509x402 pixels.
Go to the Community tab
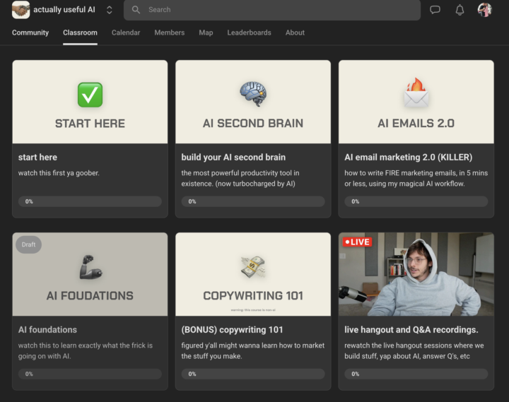click(x=30, y=32)
